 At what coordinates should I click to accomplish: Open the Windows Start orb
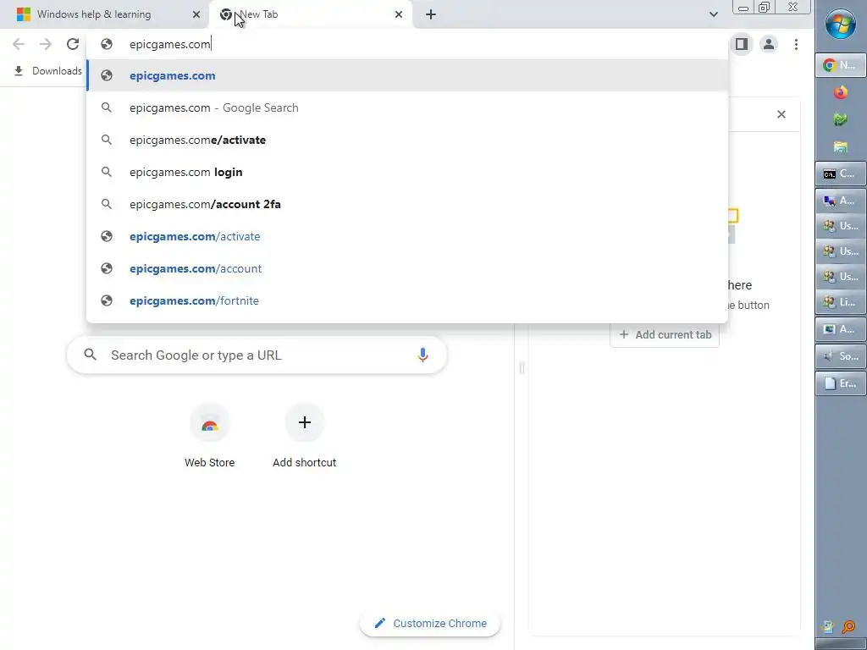pos(841,25)
